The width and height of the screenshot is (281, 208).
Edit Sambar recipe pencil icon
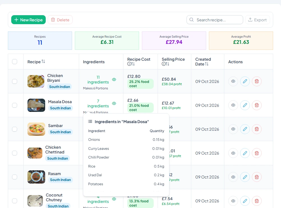point(245,129)
